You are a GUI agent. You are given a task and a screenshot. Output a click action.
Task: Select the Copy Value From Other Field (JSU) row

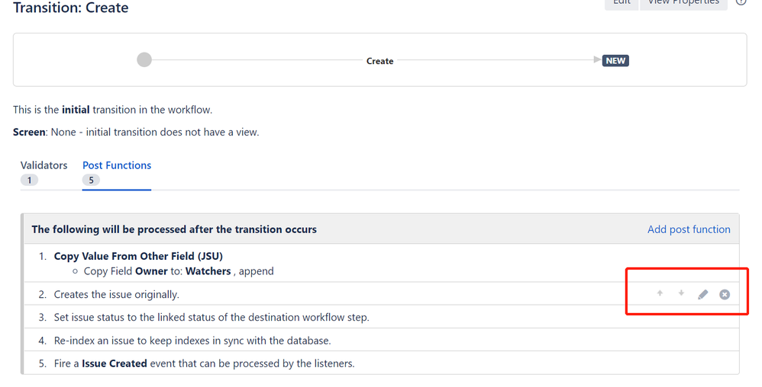tap(382, 264)
